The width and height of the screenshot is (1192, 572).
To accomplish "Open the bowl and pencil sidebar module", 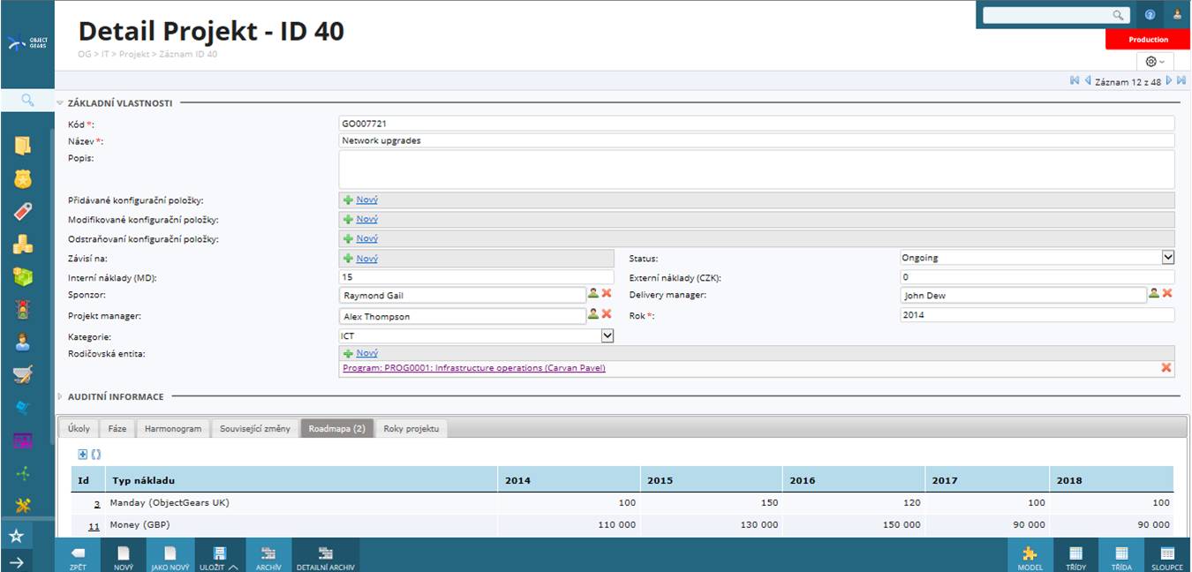I will 22,375.
